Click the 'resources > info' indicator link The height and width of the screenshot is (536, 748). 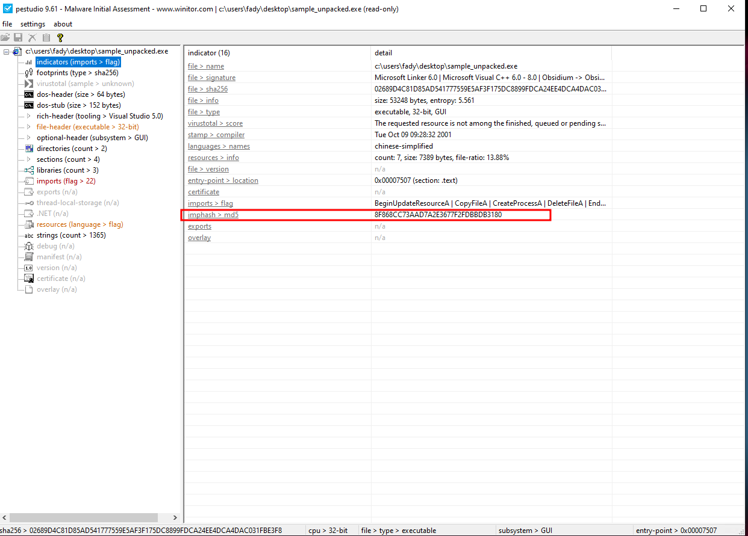[213, 158]
